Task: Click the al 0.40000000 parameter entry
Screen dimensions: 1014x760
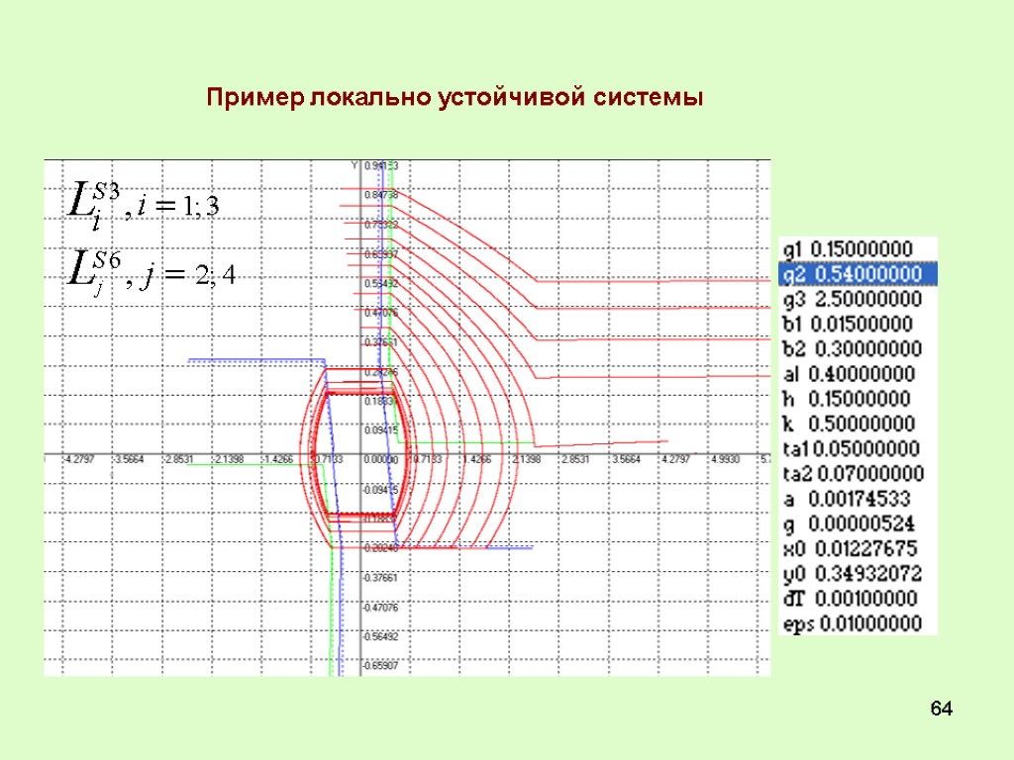Action: (x=854, y=374)
